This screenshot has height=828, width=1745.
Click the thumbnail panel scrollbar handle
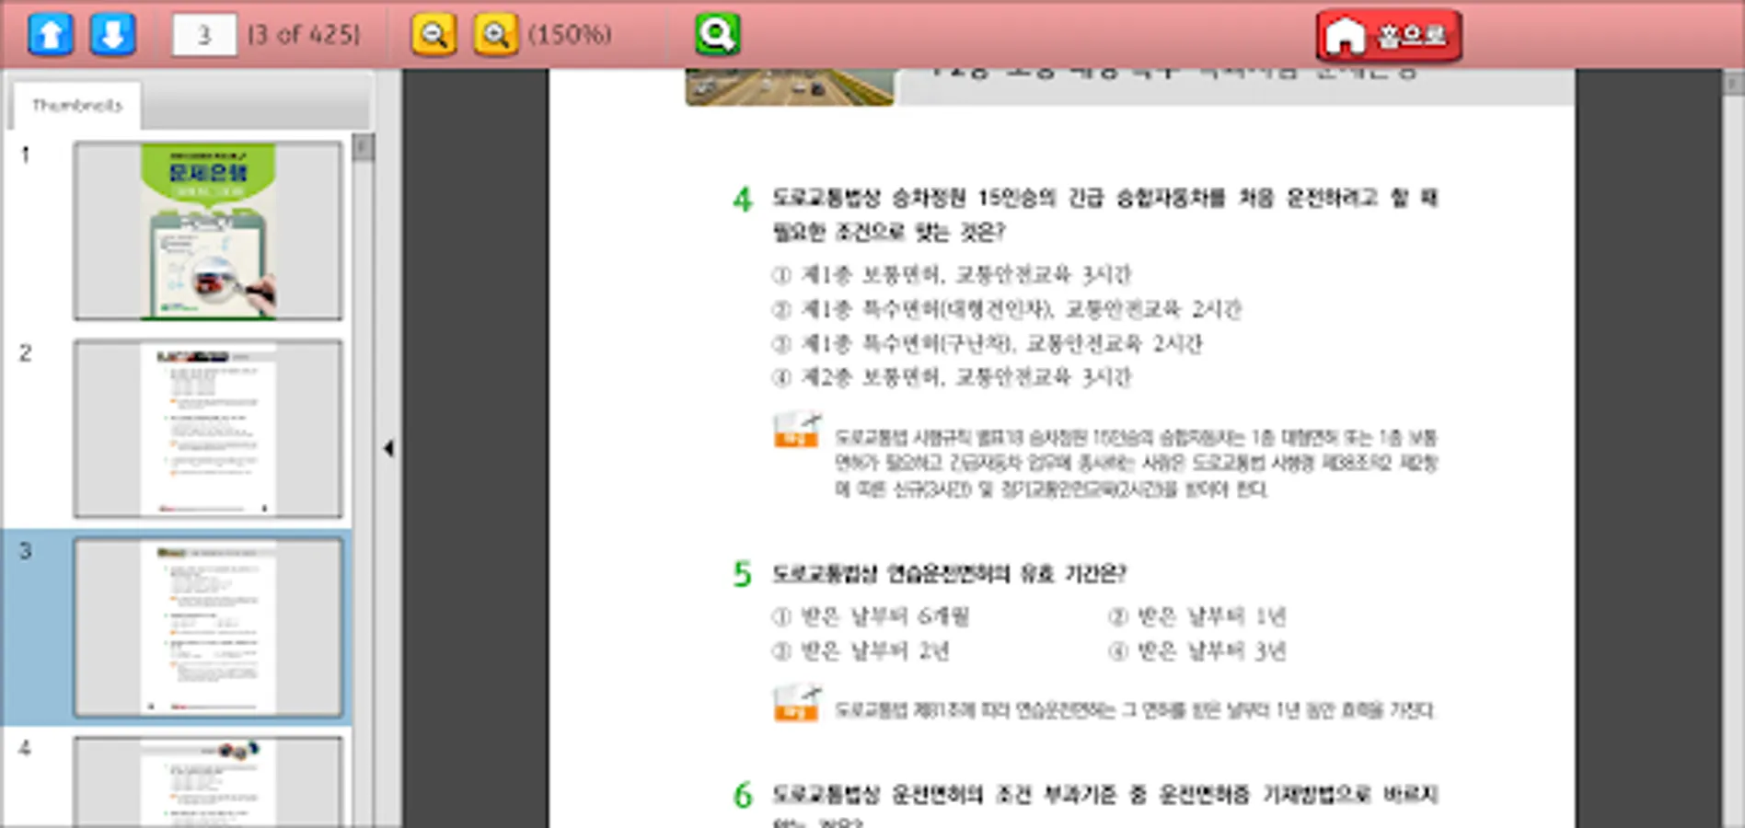pos(364,147)
